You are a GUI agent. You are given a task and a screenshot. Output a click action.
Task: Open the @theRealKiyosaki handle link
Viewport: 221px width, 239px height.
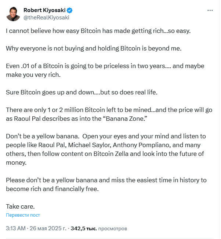46,17
